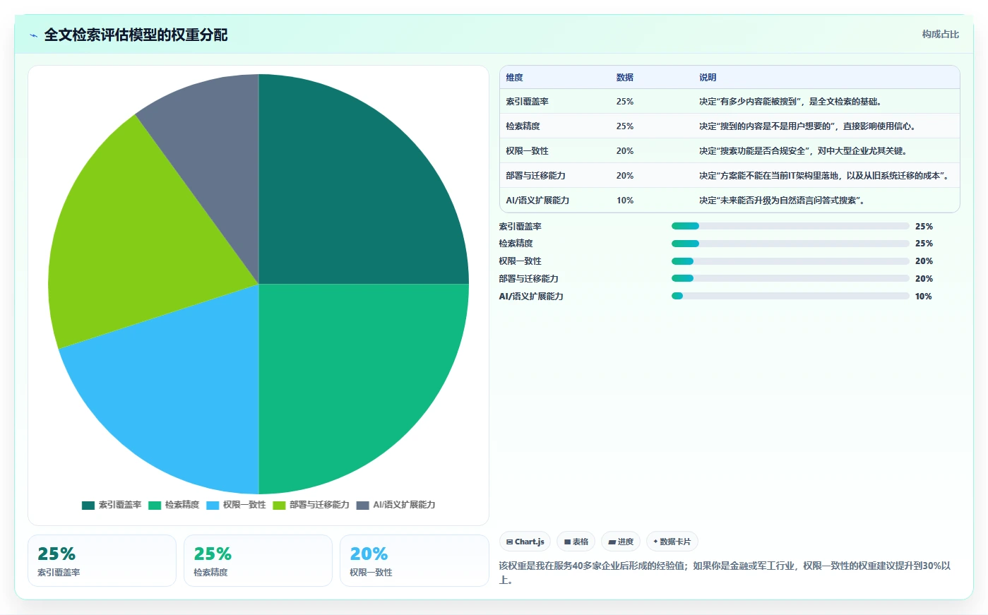The width and height of the screenshot is (988, 615).
Task: Open the 25% 检索精度 stat card
Action: click(x=258, y=561)
